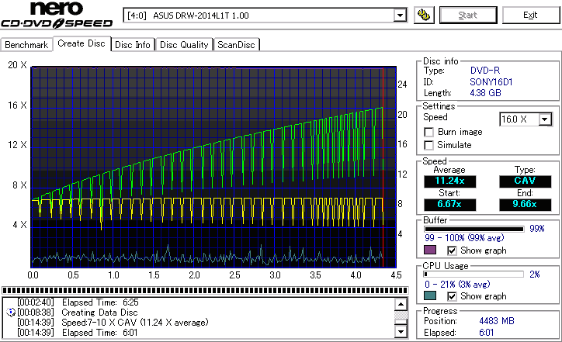Enable the Burn image checkbox
Image resolution: width=562 pixels, height=342 pixels.
[x=428, y=132]
